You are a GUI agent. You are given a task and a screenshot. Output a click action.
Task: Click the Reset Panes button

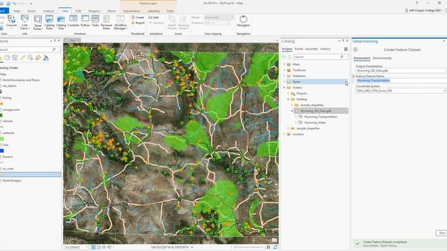(38, 22)
